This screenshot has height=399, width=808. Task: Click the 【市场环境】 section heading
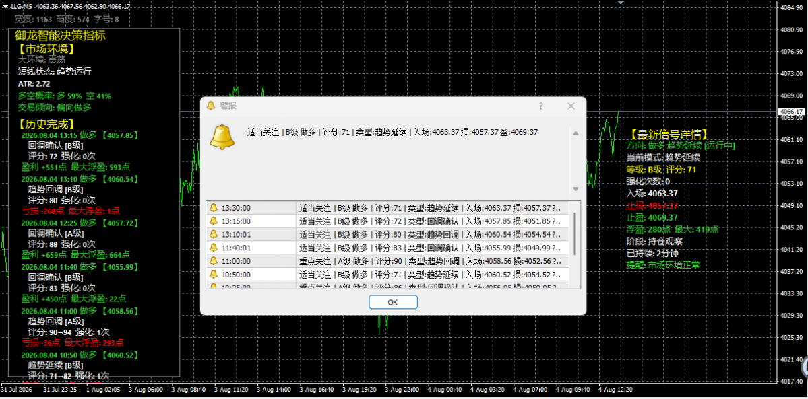click(46, 49)
